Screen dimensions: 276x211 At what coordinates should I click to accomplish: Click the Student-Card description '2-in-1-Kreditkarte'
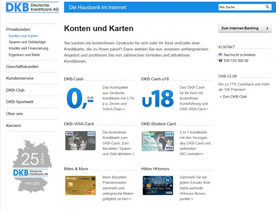195,143
